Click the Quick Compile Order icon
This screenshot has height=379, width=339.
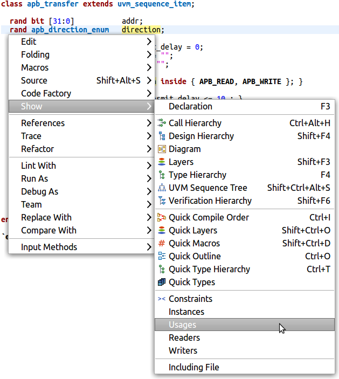pos(162,217)
